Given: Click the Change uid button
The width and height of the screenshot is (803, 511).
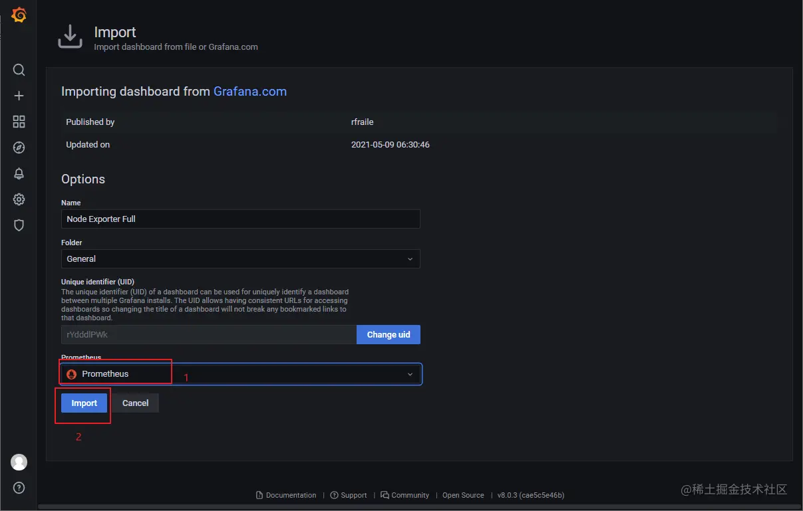Looking at the screenshot, I should click(389, 334).
